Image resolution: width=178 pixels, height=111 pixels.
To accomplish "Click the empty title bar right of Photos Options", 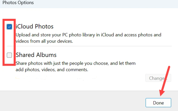I will pos(109,3).
